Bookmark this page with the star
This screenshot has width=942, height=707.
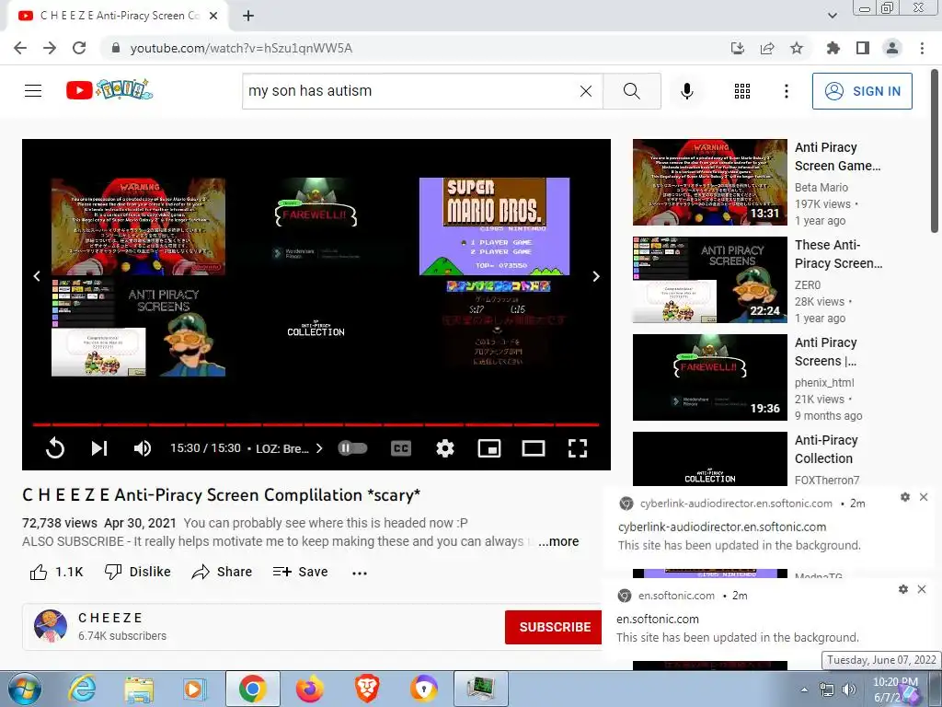click(797, 48)
